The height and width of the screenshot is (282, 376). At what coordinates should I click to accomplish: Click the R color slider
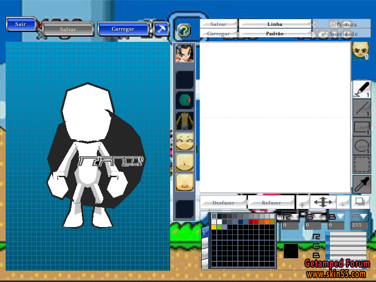tap(346, 237)
